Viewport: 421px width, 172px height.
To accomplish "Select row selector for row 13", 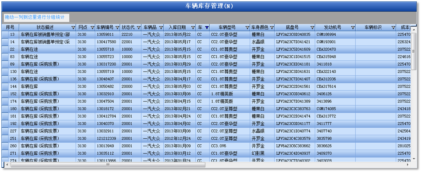I will [4, 35].
